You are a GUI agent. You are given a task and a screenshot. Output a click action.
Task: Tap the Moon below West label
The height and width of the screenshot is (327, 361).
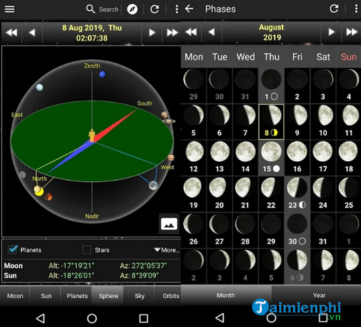click(x=154, y=185)
